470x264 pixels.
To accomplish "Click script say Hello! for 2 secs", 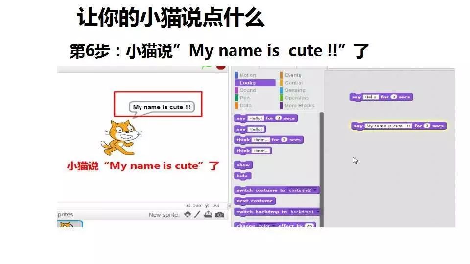I will tap(381, 97).
